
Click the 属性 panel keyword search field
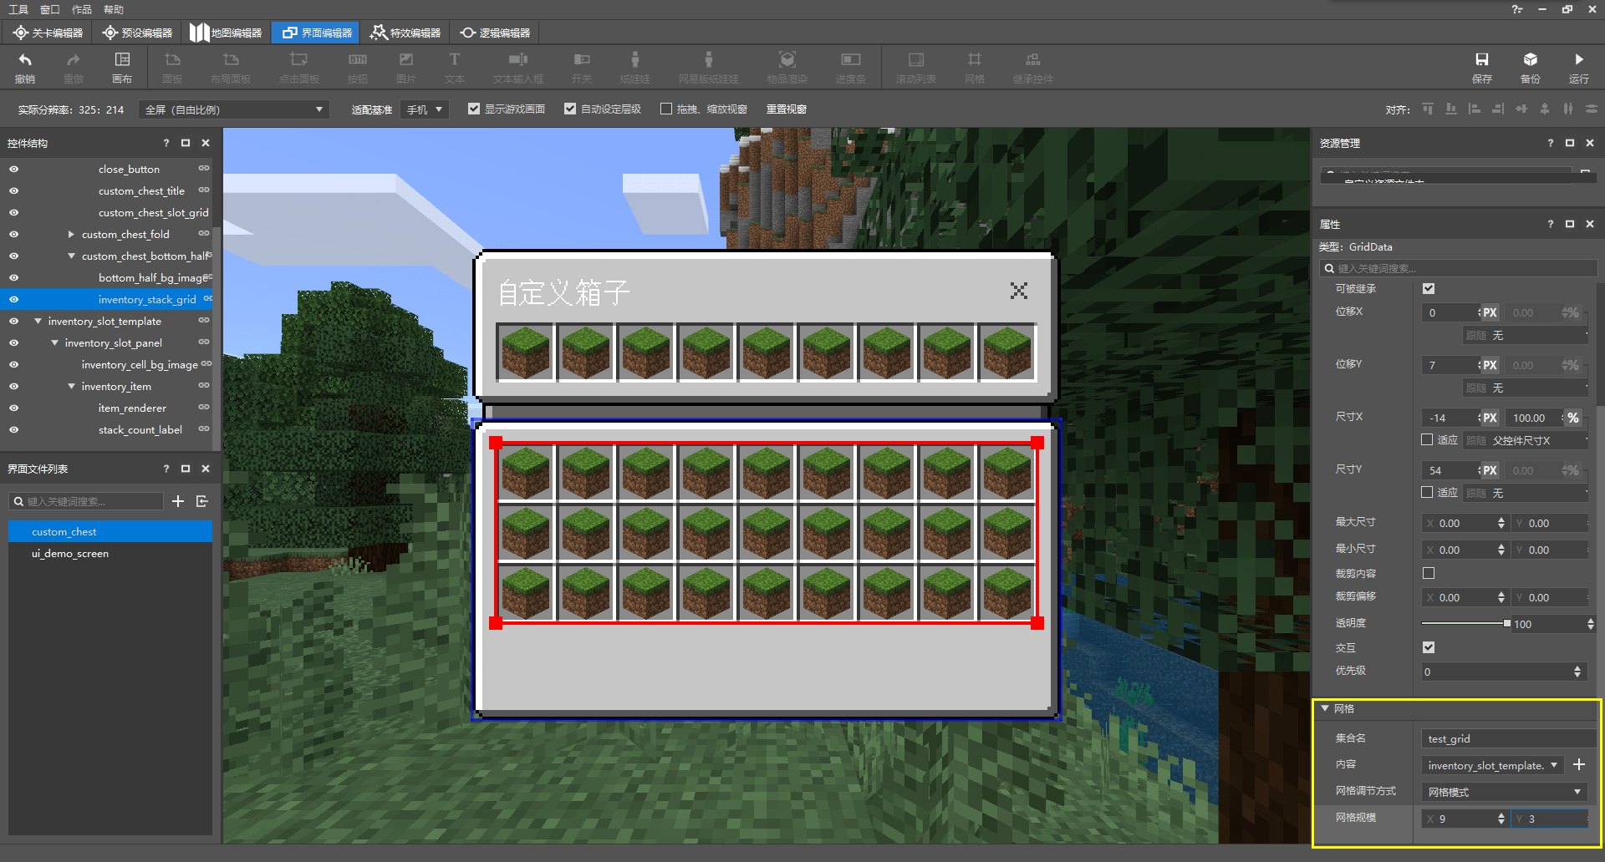tap(1459, 268)
